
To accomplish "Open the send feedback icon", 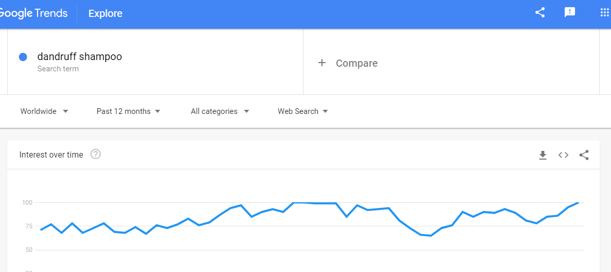I will (x=570, y=13).
